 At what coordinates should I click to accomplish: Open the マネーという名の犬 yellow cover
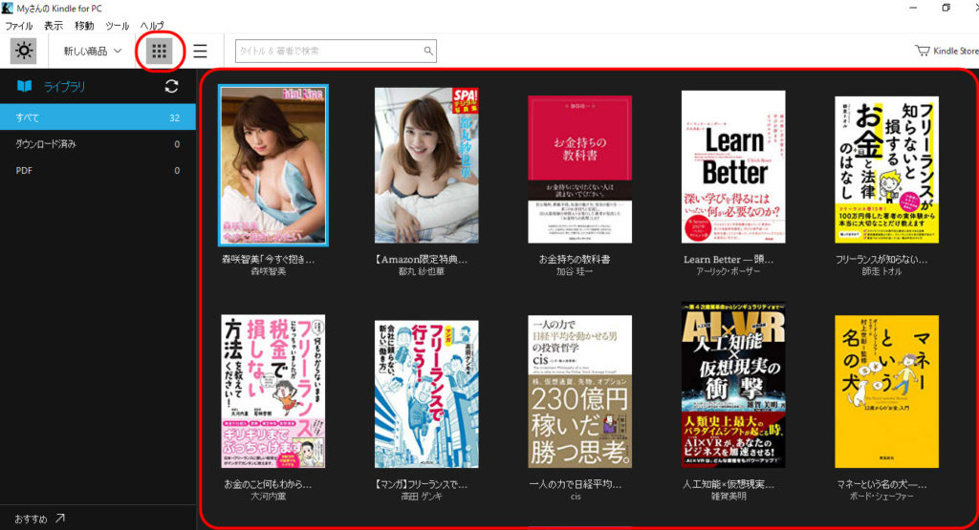(886, 392)
